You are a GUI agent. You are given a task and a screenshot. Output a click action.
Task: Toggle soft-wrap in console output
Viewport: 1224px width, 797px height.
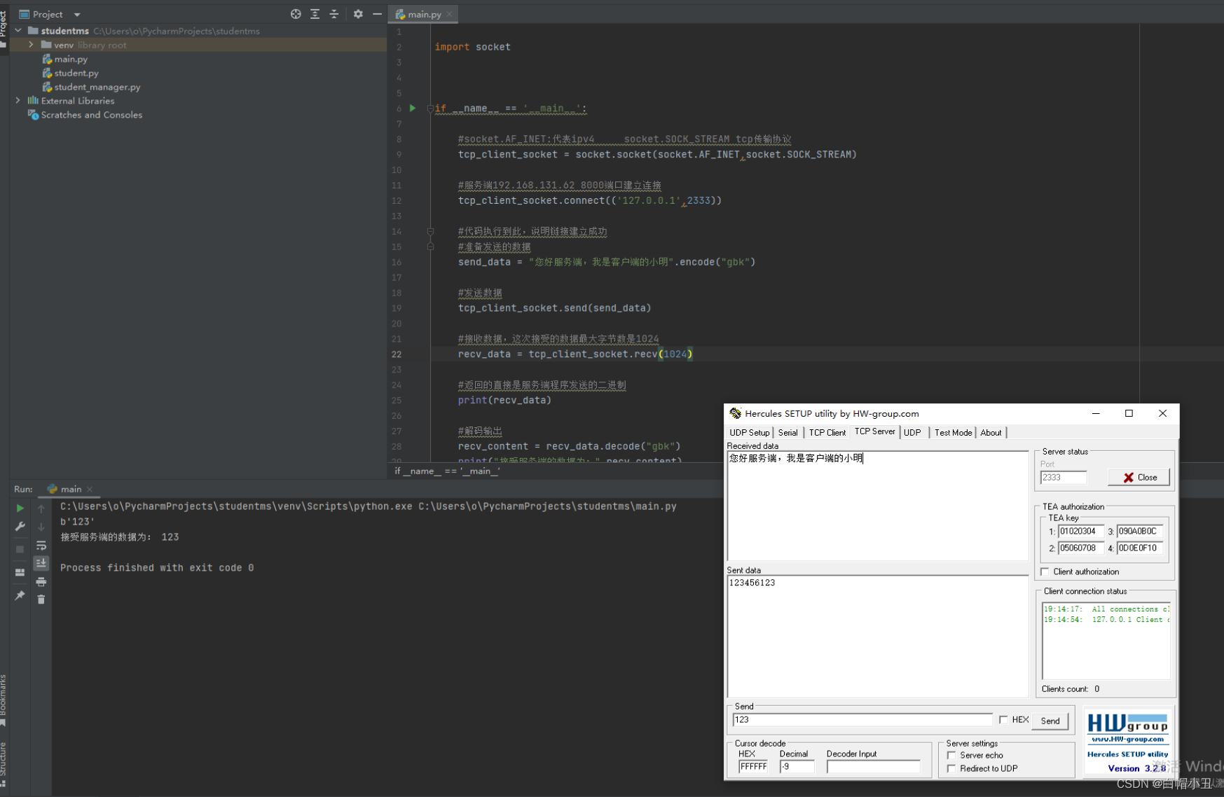[x=41, y=546]
